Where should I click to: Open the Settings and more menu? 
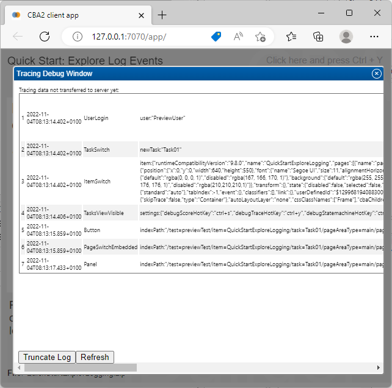point(374,37)
